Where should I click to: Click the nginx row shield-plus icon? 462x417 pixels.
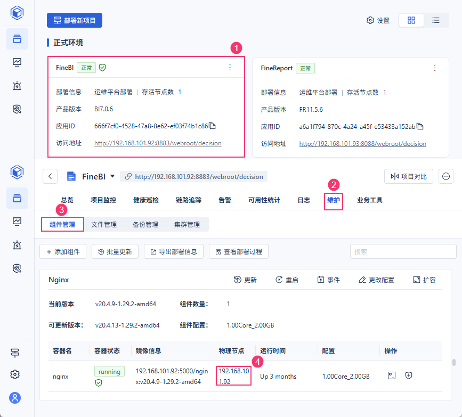pyautogui.click(x=409, y=375)
